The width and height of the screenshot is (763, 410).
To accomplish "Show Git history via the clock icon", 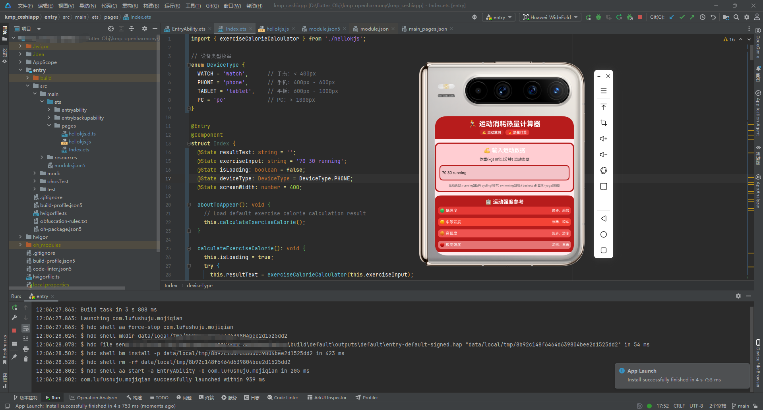I will 703,17.
